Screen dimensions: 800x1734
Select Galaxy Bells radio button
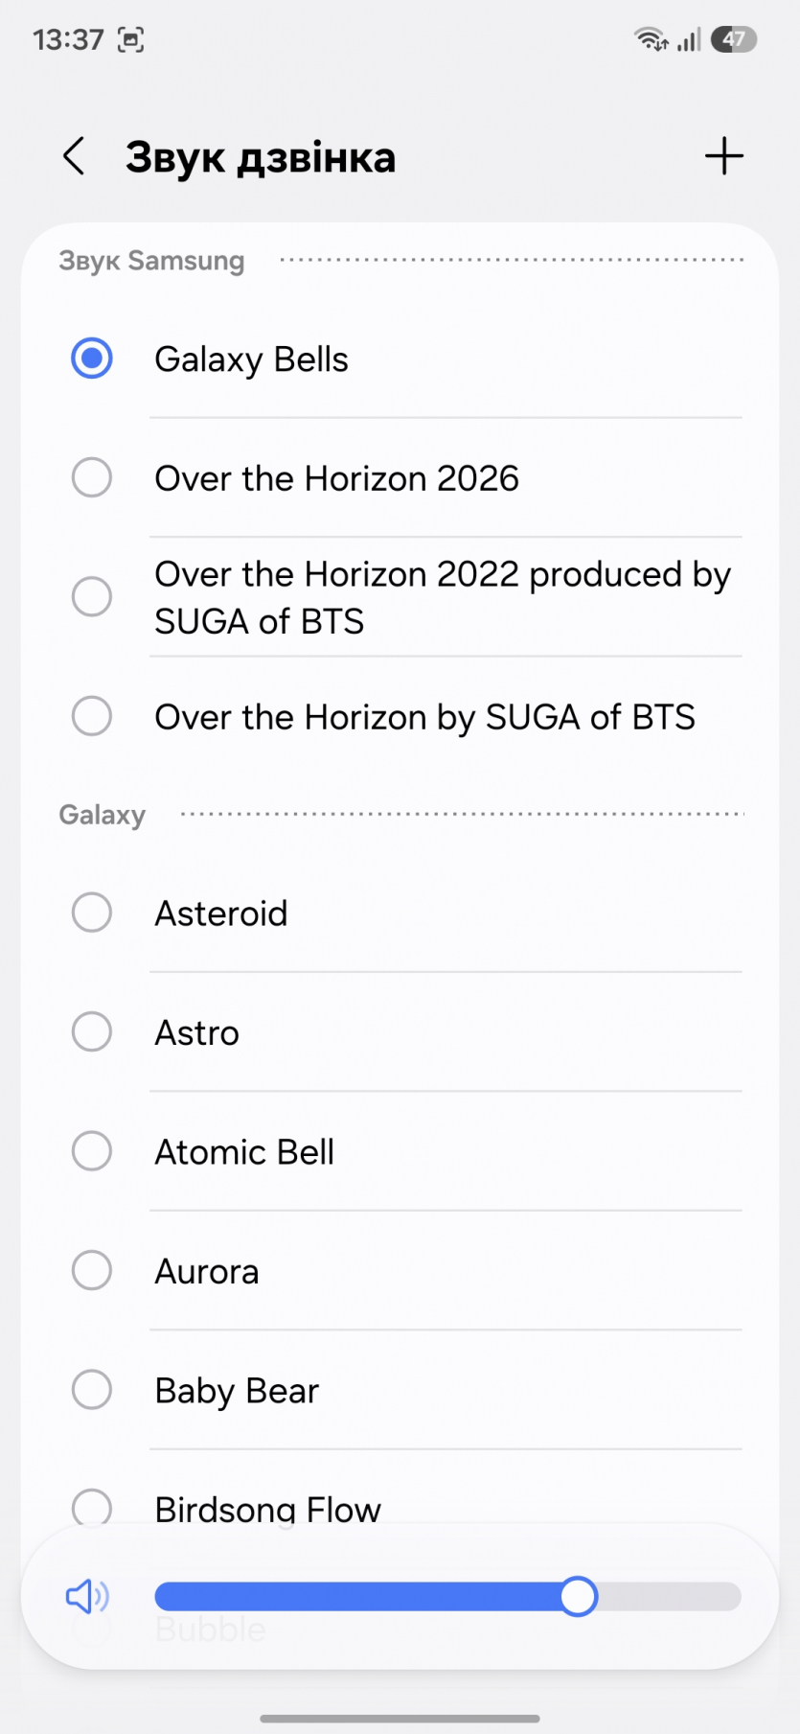click(92, 358)
